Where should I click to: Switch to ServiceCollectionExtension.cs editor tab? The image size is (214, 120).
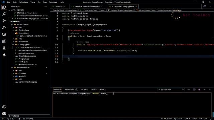88,6
